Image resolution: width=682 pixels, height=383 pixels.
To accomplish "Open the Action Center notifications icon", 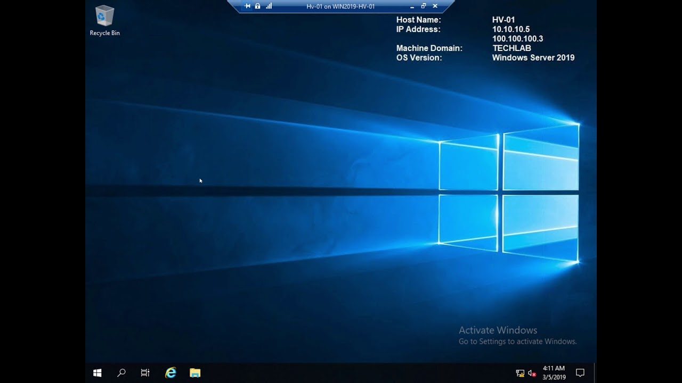I will [580, 373].
